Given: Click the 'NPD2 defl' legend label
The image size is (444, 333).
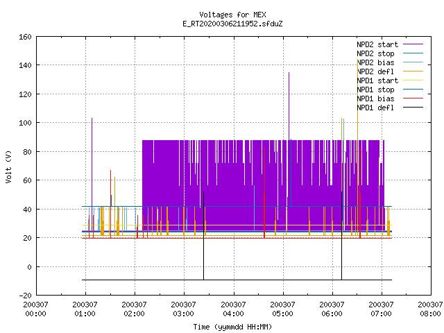Looking at the screenshot, I should point(375,71).
